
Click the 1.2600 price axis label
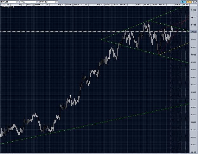(194, 137)
